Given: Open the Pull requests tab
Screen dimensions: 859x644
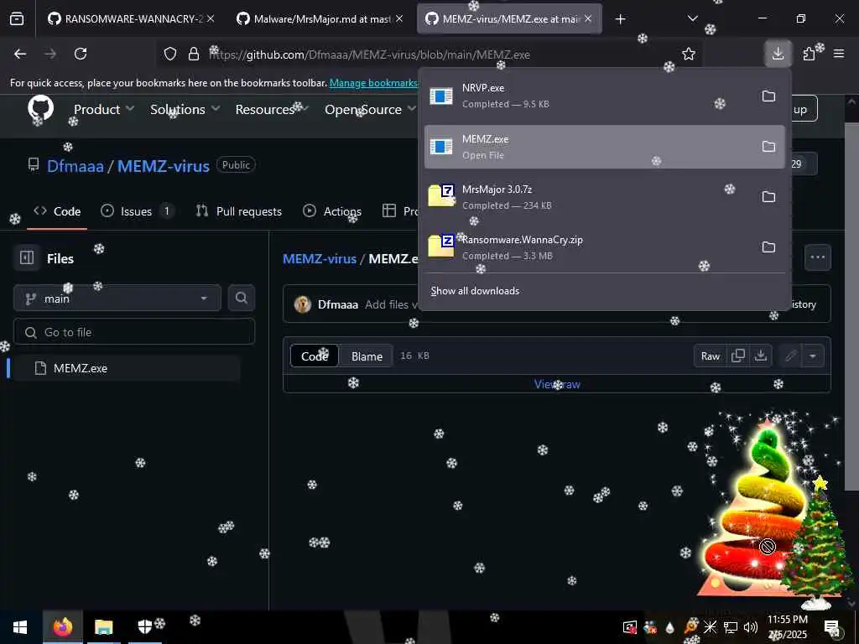Looking at the screenshot, I should click(239, 211).
